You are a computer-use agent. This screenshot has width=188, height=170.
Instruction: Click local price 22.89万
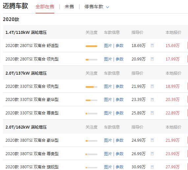click(x=173, y=113)
